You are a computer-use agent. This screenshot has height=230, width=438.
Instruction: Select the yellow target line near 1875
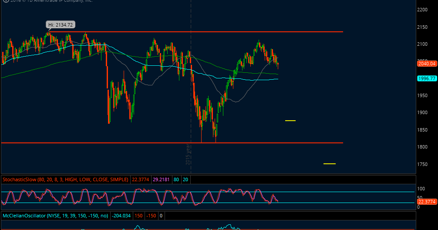point(290,121)
